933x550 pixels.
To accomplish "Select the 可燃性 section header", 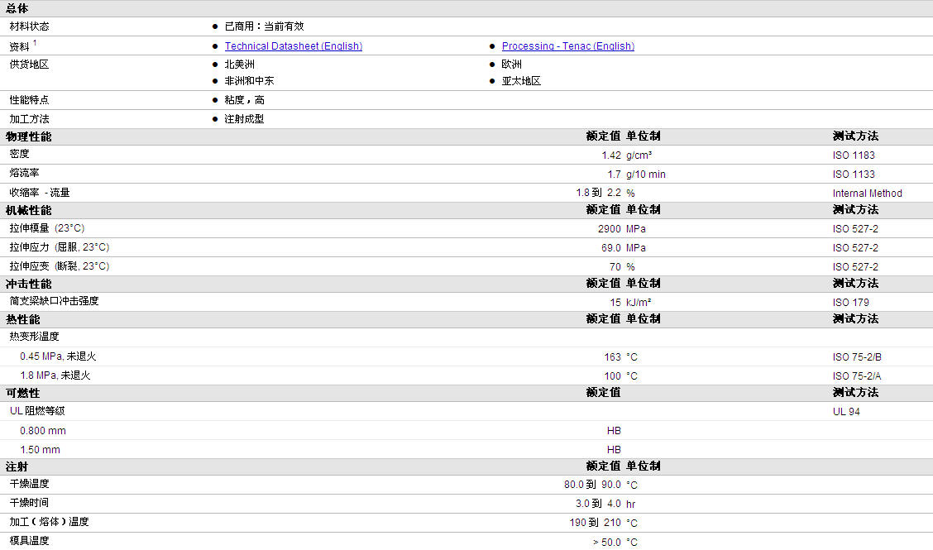I will [22, 394].
